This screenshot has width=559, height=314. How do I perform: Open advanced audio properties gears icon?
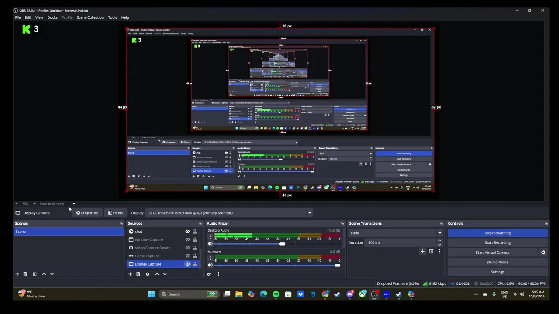[209, 274]
